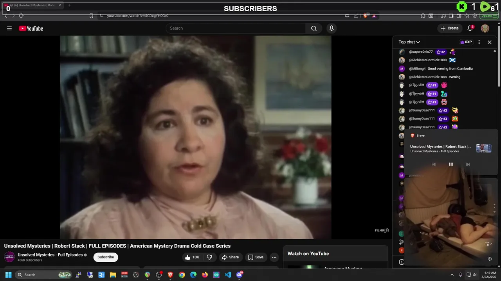Open the chat info circle icon

402,262
